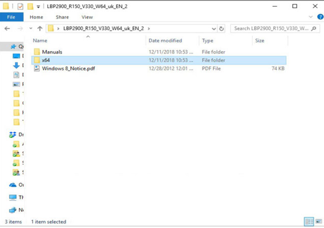Expand the ribbon using the chevron
This screenshot has height=228, width=324.
pyautogui.click(x=311, y=17)
